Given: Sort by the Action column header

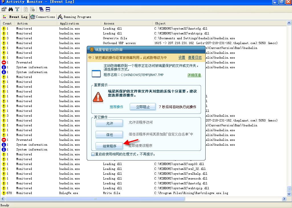Looking at the screenshot, I should coord(36,23).
